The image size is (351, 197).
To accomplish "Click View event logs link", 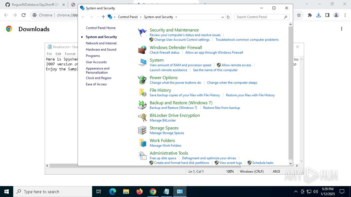I will tap(231, 163).
